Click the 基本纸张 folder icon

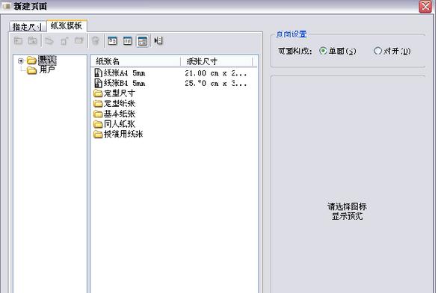click(x=98, y=114)
